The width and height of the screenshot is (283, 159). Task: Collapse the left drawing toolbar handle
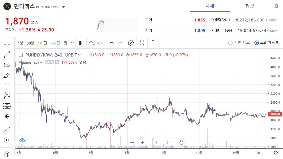14,146
